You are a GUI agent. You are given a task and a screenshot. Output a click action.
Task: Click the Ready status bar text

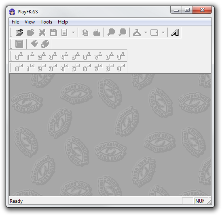(x=16, y=201)
